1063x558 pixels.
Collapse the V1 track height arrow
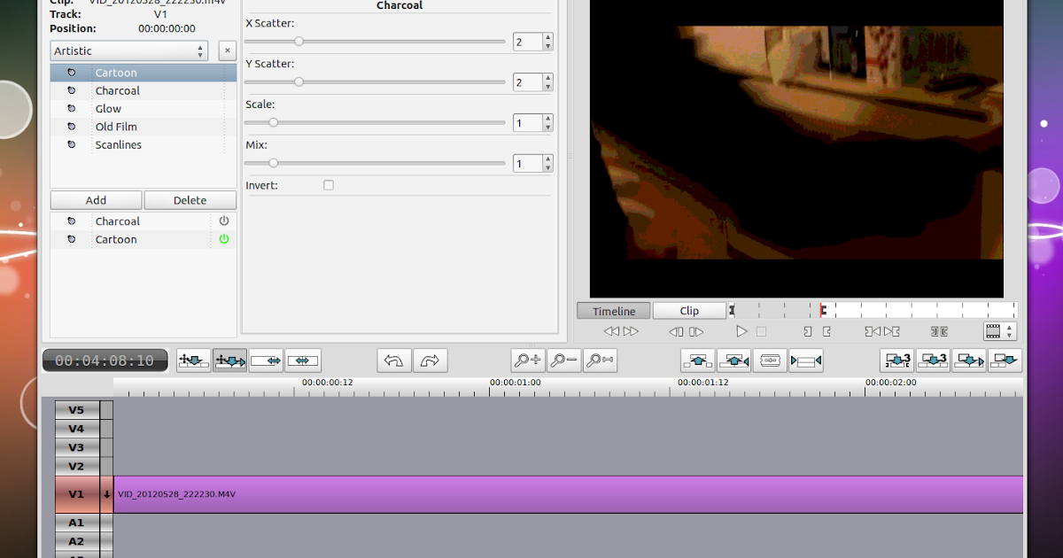105,494
